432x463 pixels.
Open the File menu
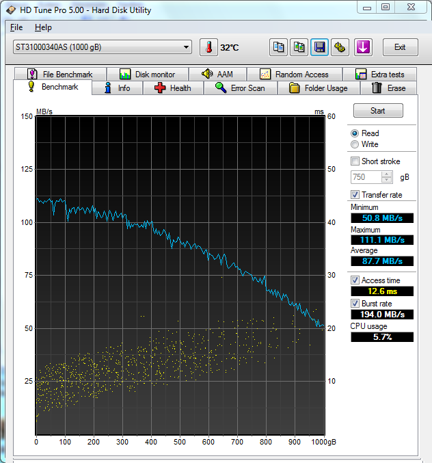16,27
